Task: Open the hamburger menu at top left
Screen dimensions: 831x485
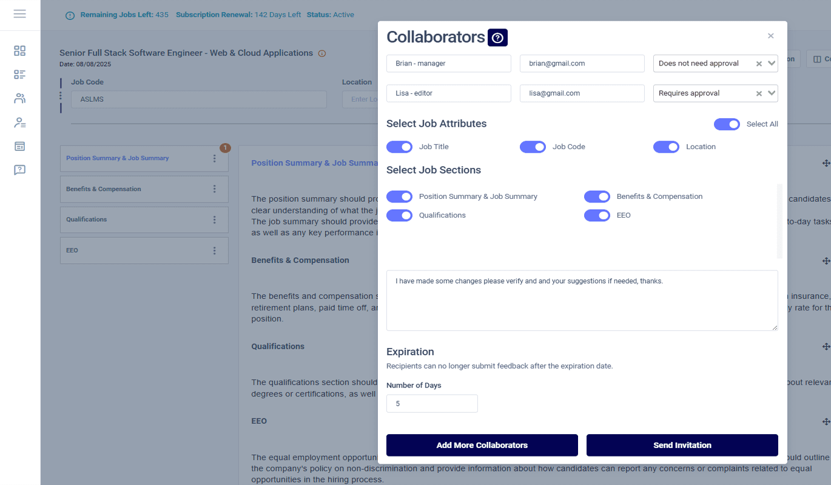Action: pyautogui.click(x=19, y=13)
